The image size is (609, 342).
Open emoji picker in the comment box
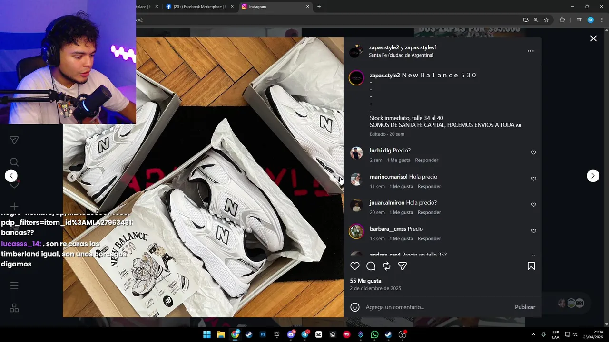coord(355,307)
